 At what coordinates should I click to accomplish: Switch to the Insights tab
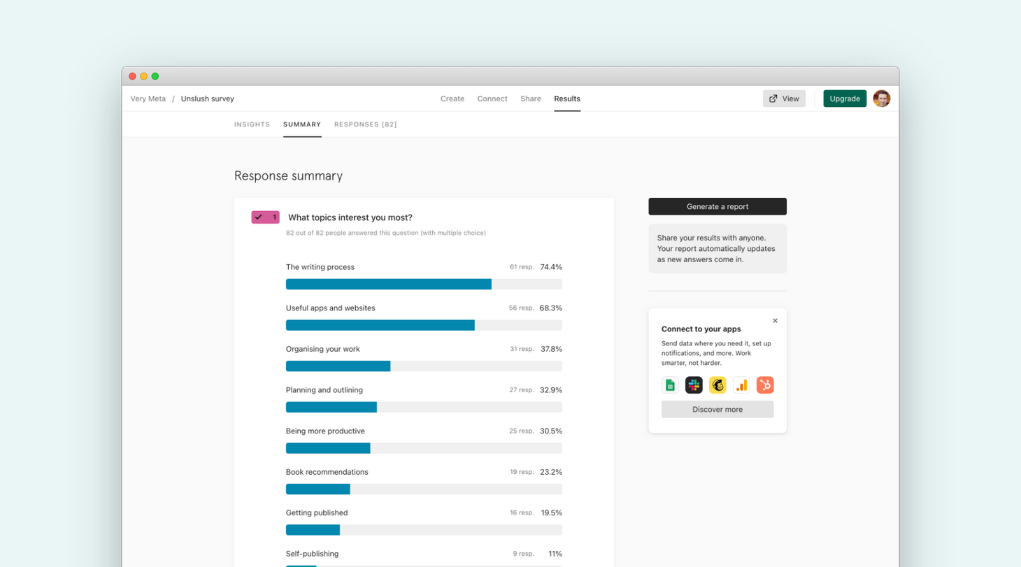pos(252,124)
